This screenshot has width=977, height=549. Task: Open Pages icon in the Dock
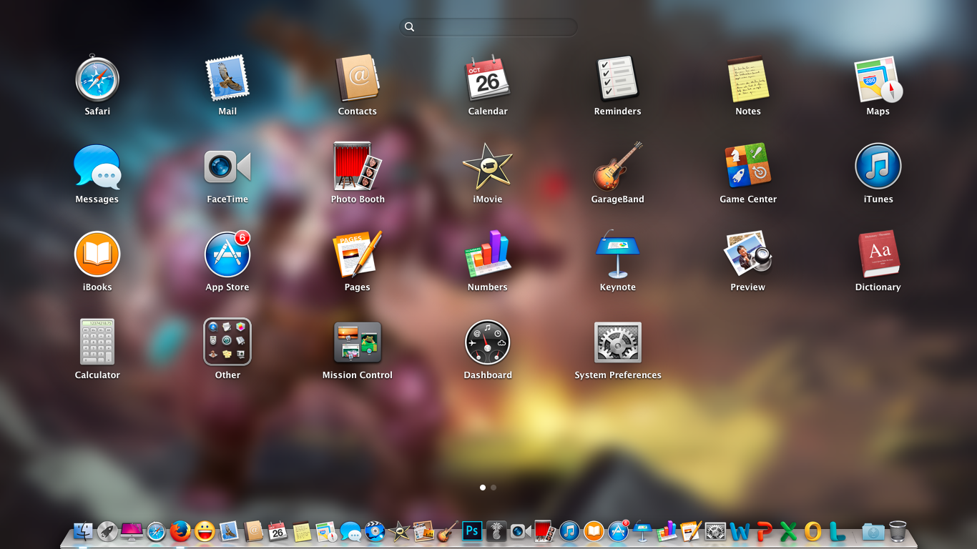pyautogui.click(x=691, y=531)
